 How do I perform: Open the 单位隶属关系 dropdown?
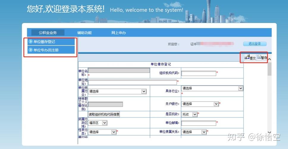pos(194,132)
